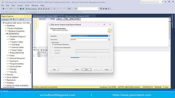Click the Connect Object Explorer plug icon
Image resolution: width=175 pixels, height=98 pixels.
11,19
